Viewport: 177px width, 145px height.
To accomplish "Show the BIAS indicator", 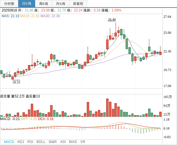I will [73, 142].
